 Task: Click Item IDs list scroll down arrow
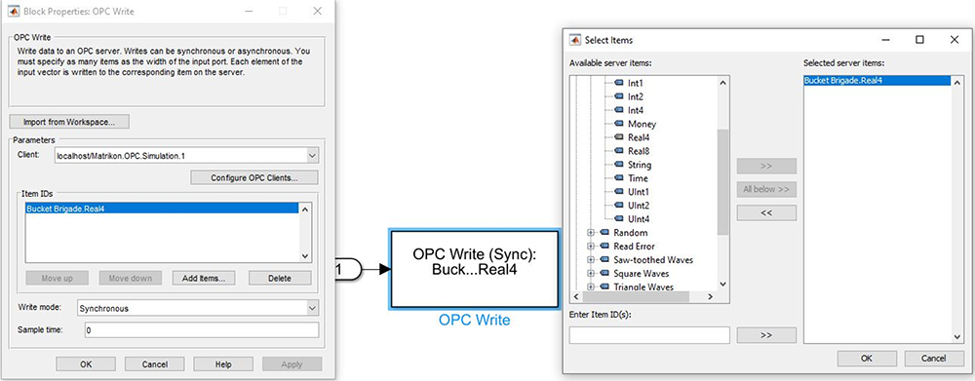coord(304,255)
